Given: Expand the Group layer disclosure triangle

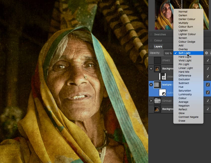Looking at the screenshot, I should point(151,101).
